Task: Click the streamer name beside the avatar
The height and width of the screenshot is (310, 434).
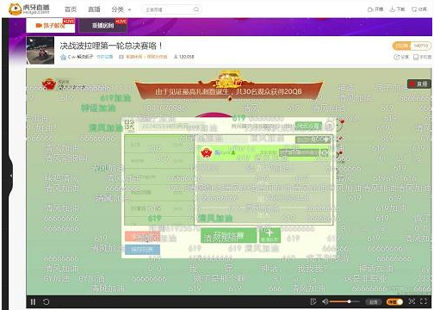Action: pyautogui.click(x=81, y=57)
